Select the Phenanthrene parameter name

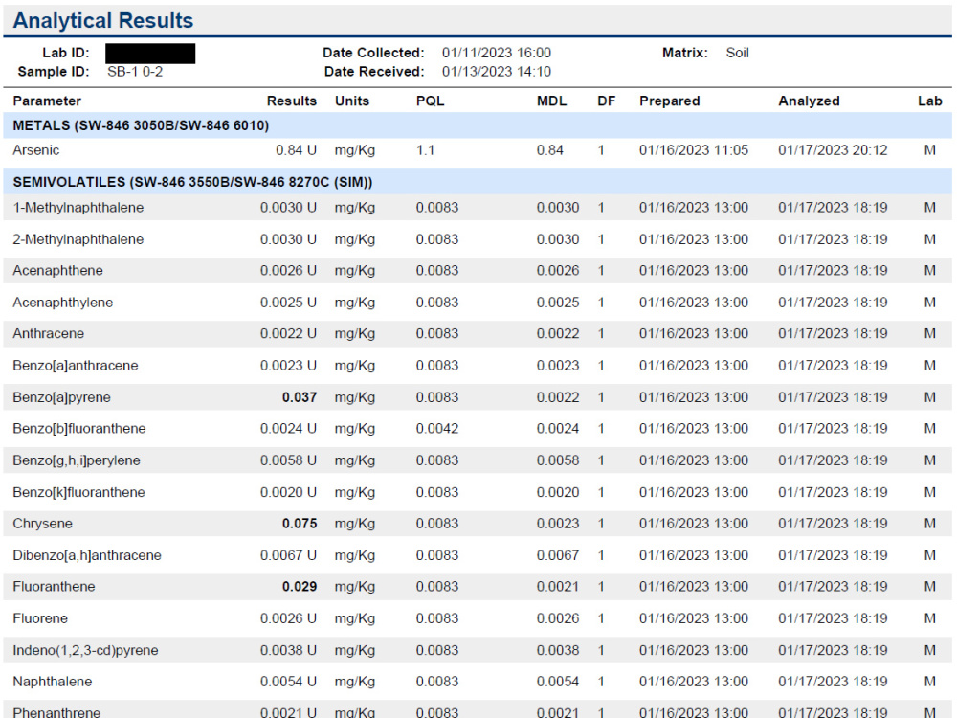coord(56,712)
